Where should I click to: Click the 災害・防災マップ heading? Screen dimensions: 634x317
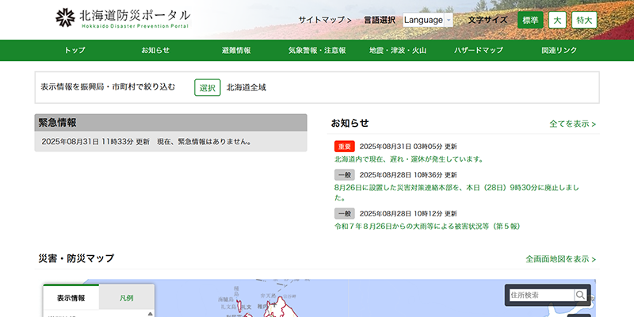[x=76, y=258]
